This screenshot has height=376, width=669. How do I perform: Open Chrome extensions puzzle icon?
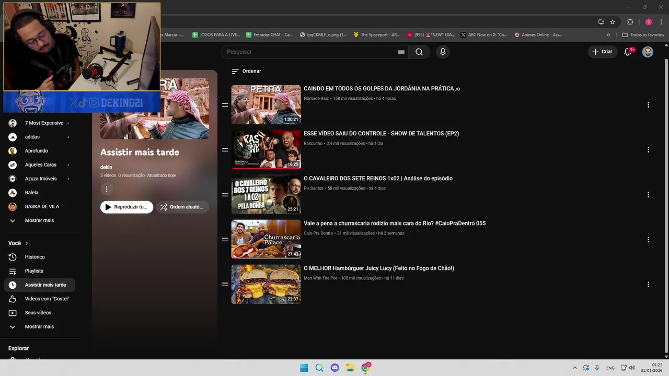point(630,22)
